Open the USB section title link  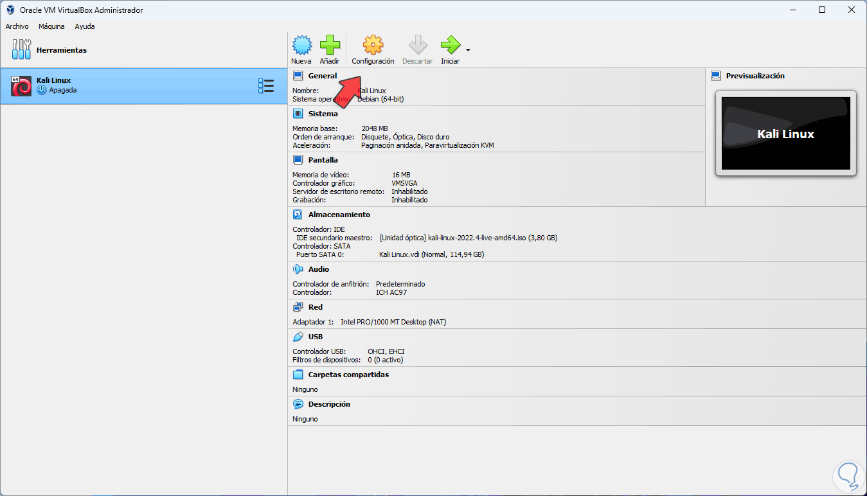[x=316, y=337]
